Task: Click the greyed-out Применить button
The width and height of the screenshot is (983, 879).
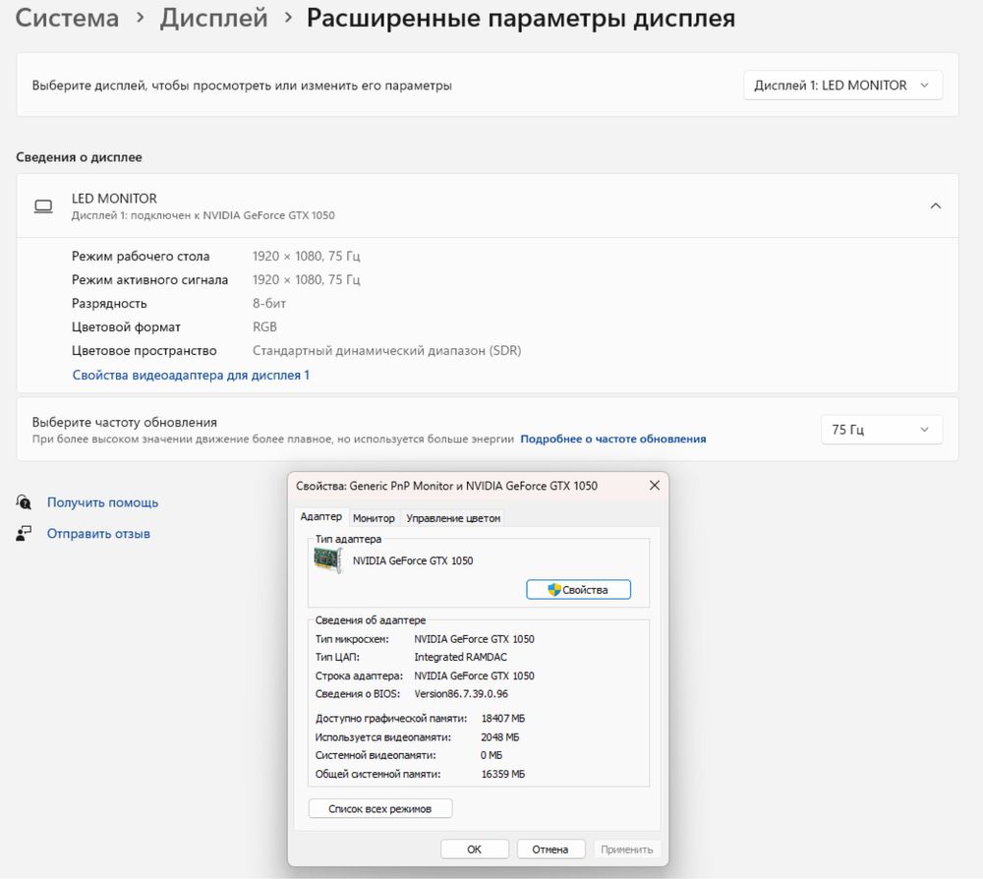Action: point(627,850)
